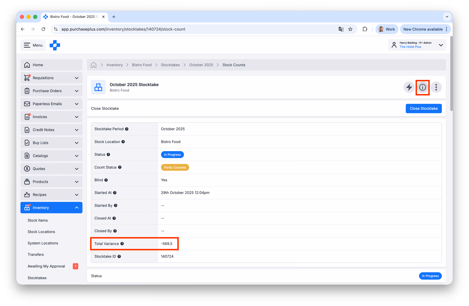Click the Total Variance help icon
The height and width of the screenshot is (306, 469).
pos(122,244)
